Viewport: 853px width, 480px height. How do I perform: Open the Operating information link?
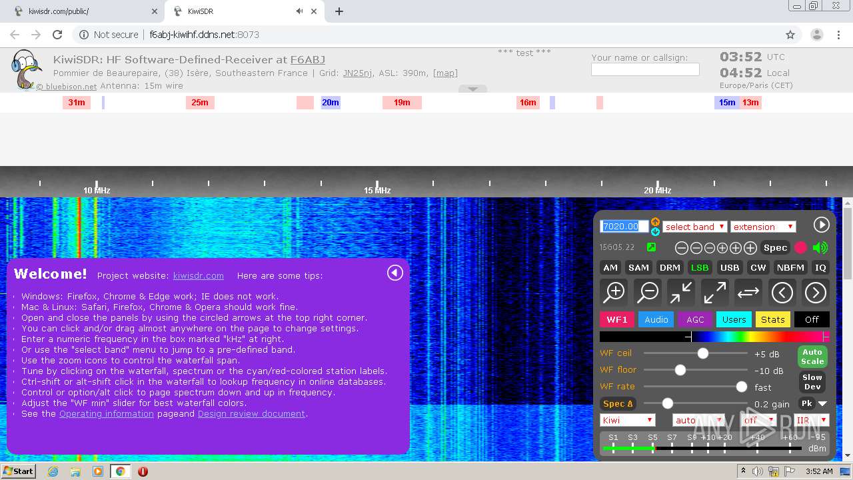[107, 413]
